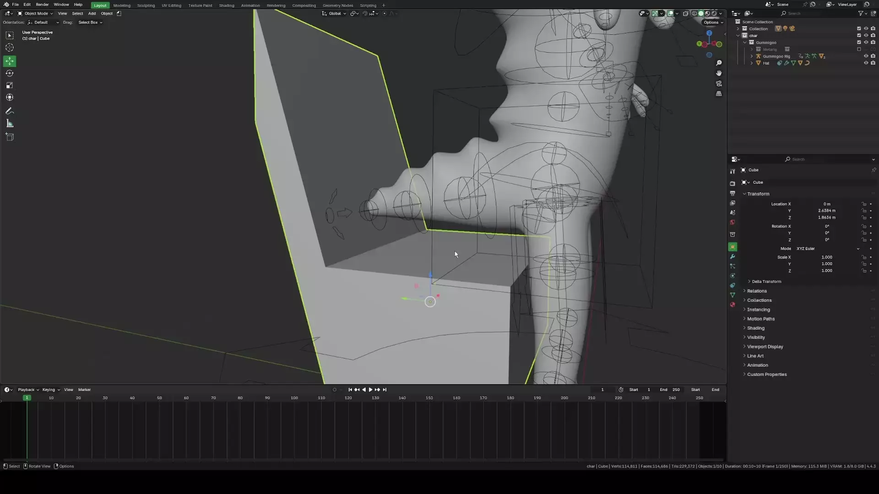This screenshot has width=879, height=494.
Task: Open the World properties tab
Action: pos(732,222)
